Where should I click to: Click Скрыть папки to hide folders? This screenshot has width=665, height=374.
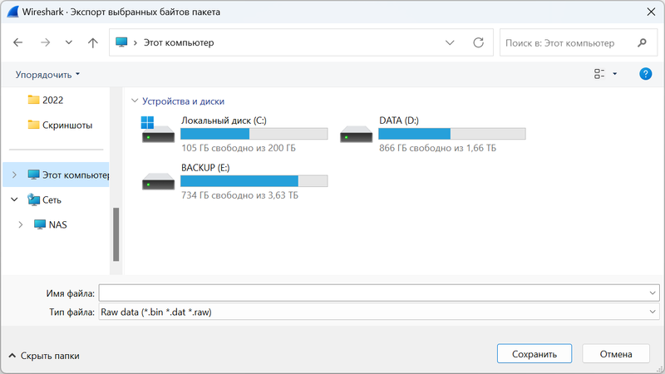44,356
